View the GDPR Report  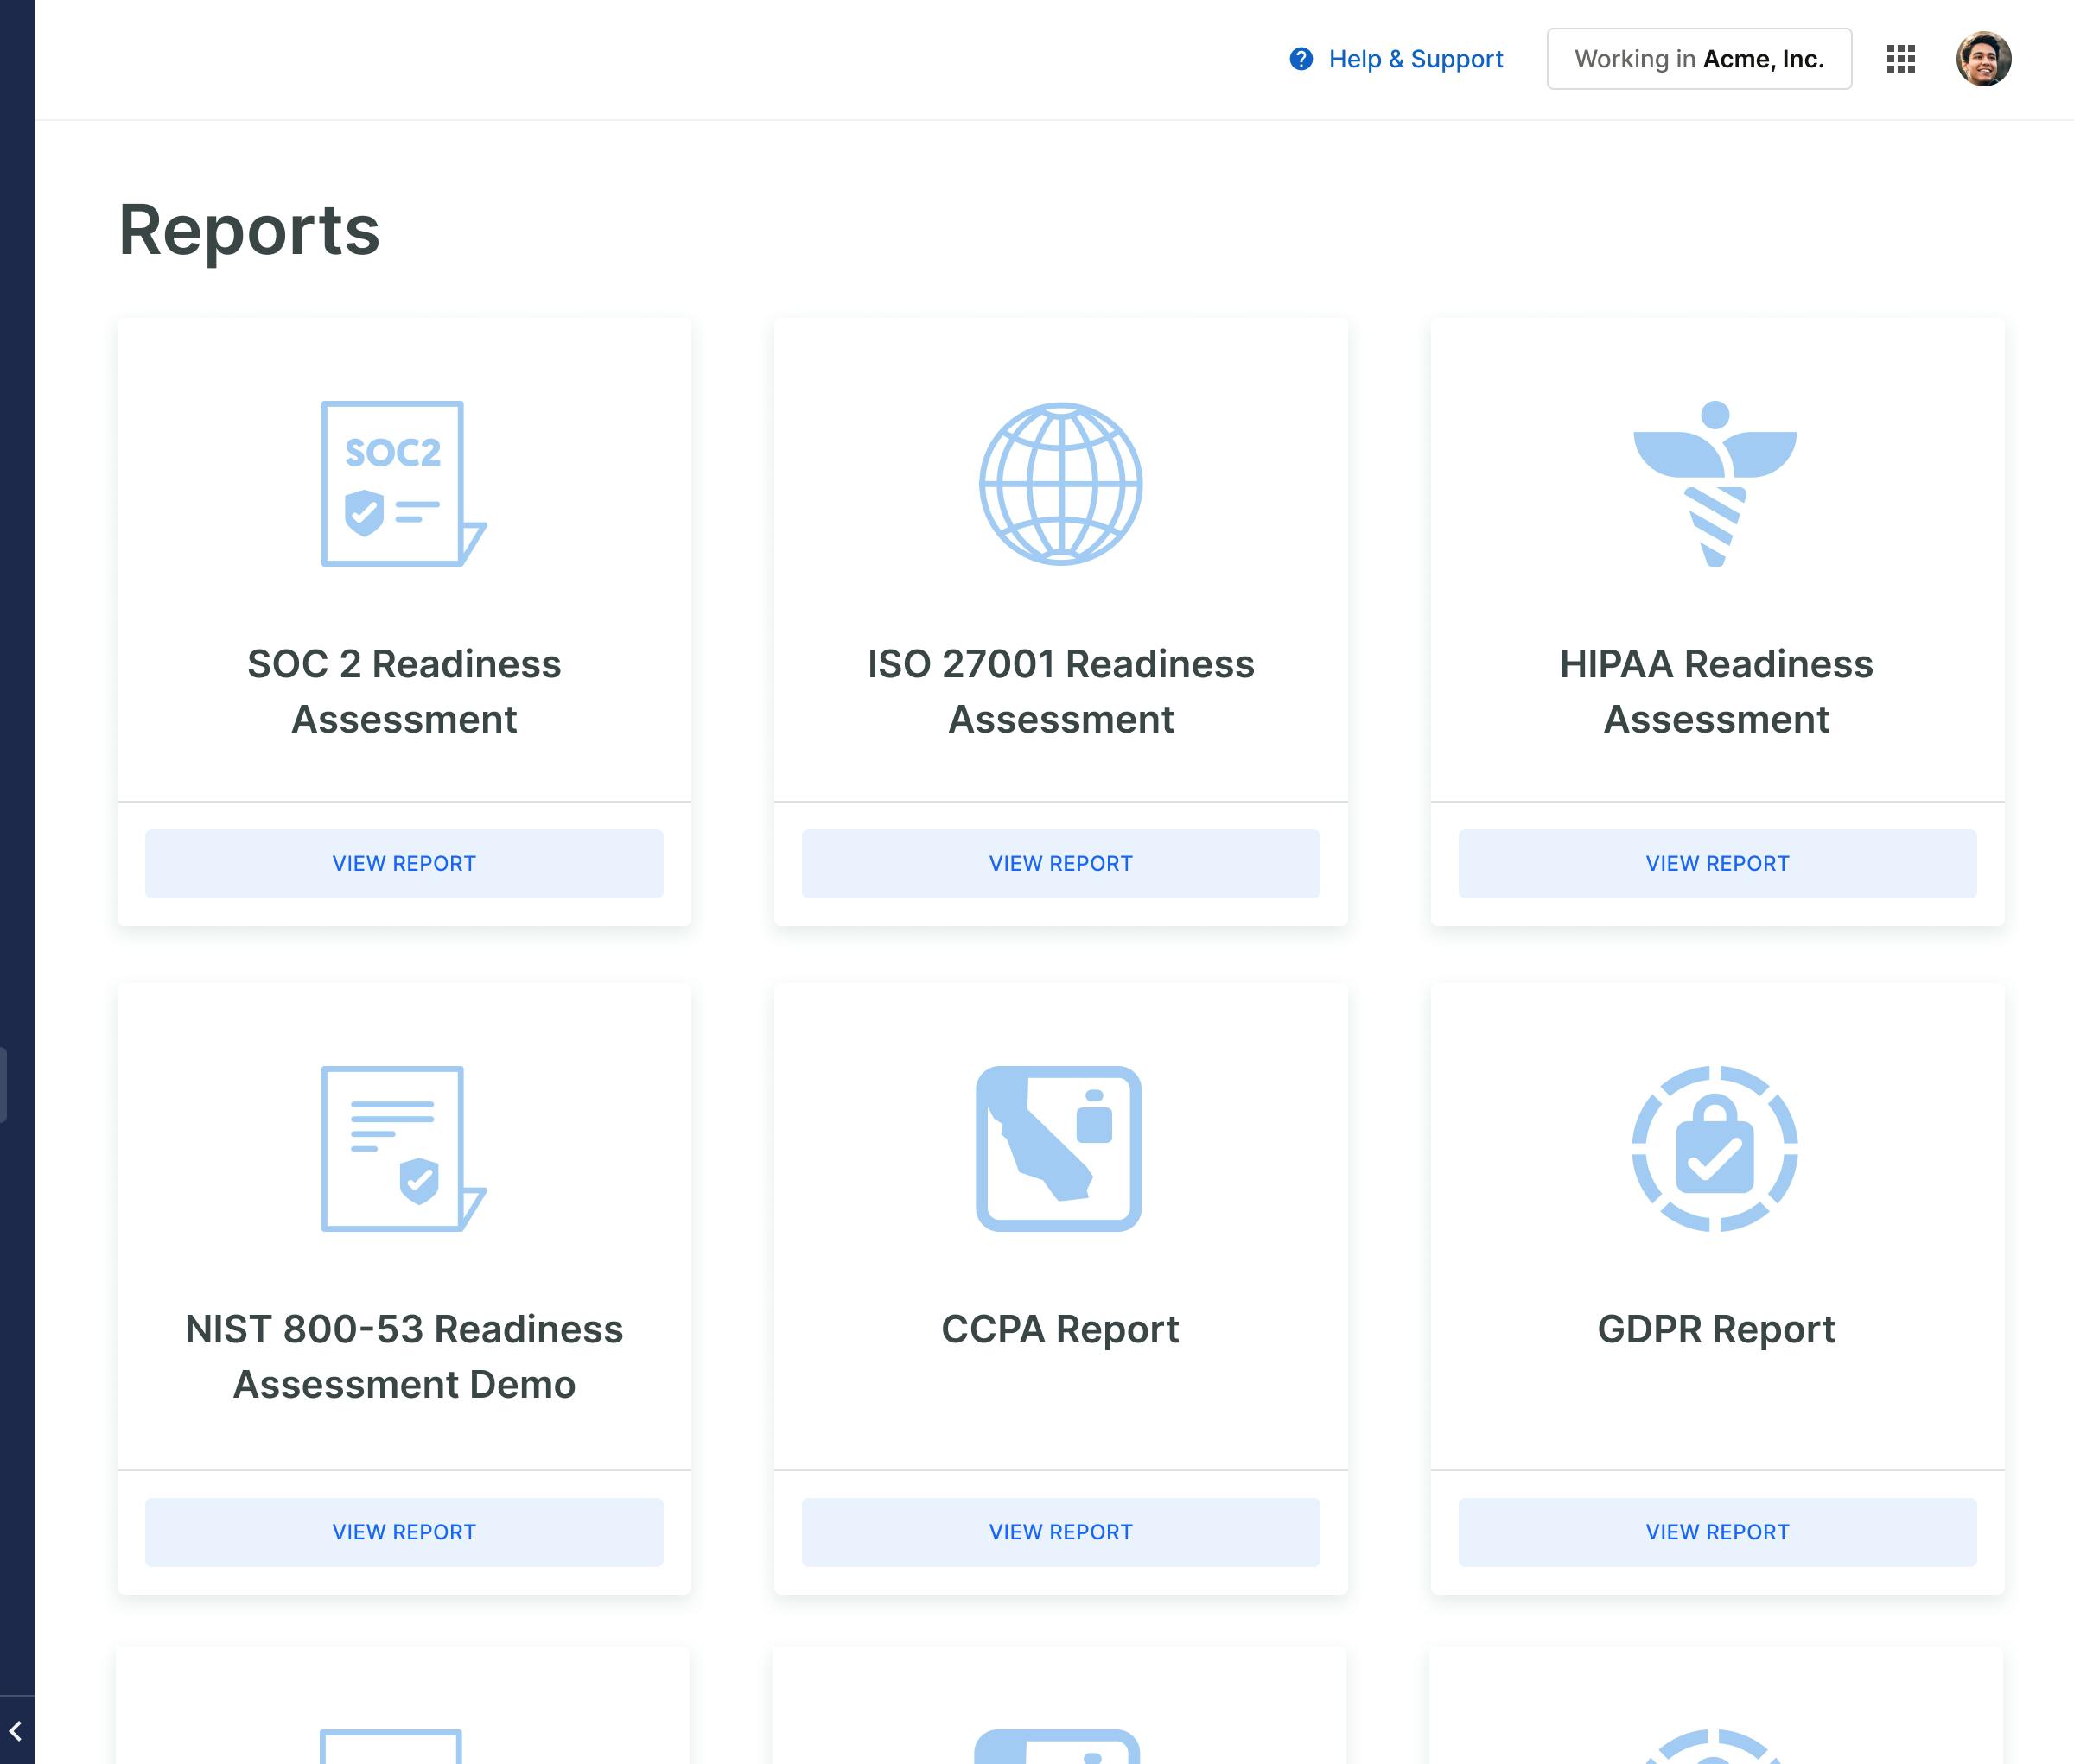tap(1717, 1532)
